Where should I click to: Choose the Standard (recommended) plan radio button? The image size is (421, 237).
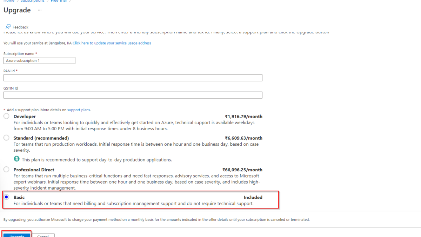[6, 138]
